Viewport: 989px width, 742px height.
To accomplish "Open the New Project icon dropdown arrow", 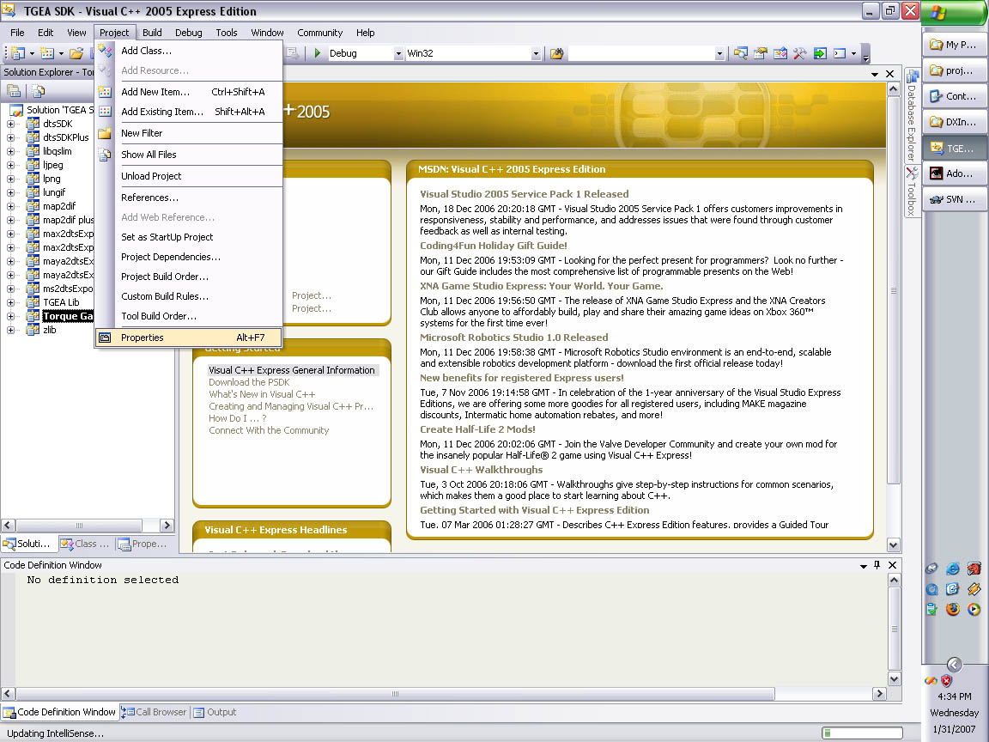I will (x=32, y=53).
